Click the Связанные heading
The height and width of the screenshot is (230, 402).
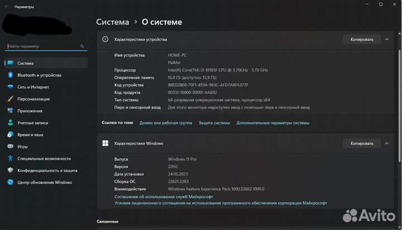(107, 221)
